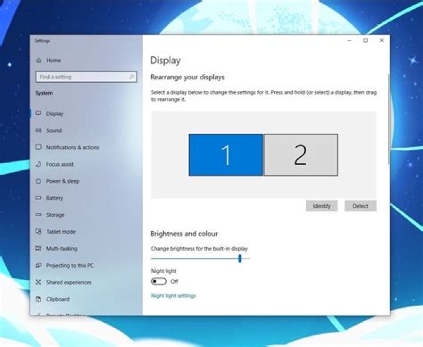Toggle the Night light switch
Viewport: 423px width, 347px height.
159,281
